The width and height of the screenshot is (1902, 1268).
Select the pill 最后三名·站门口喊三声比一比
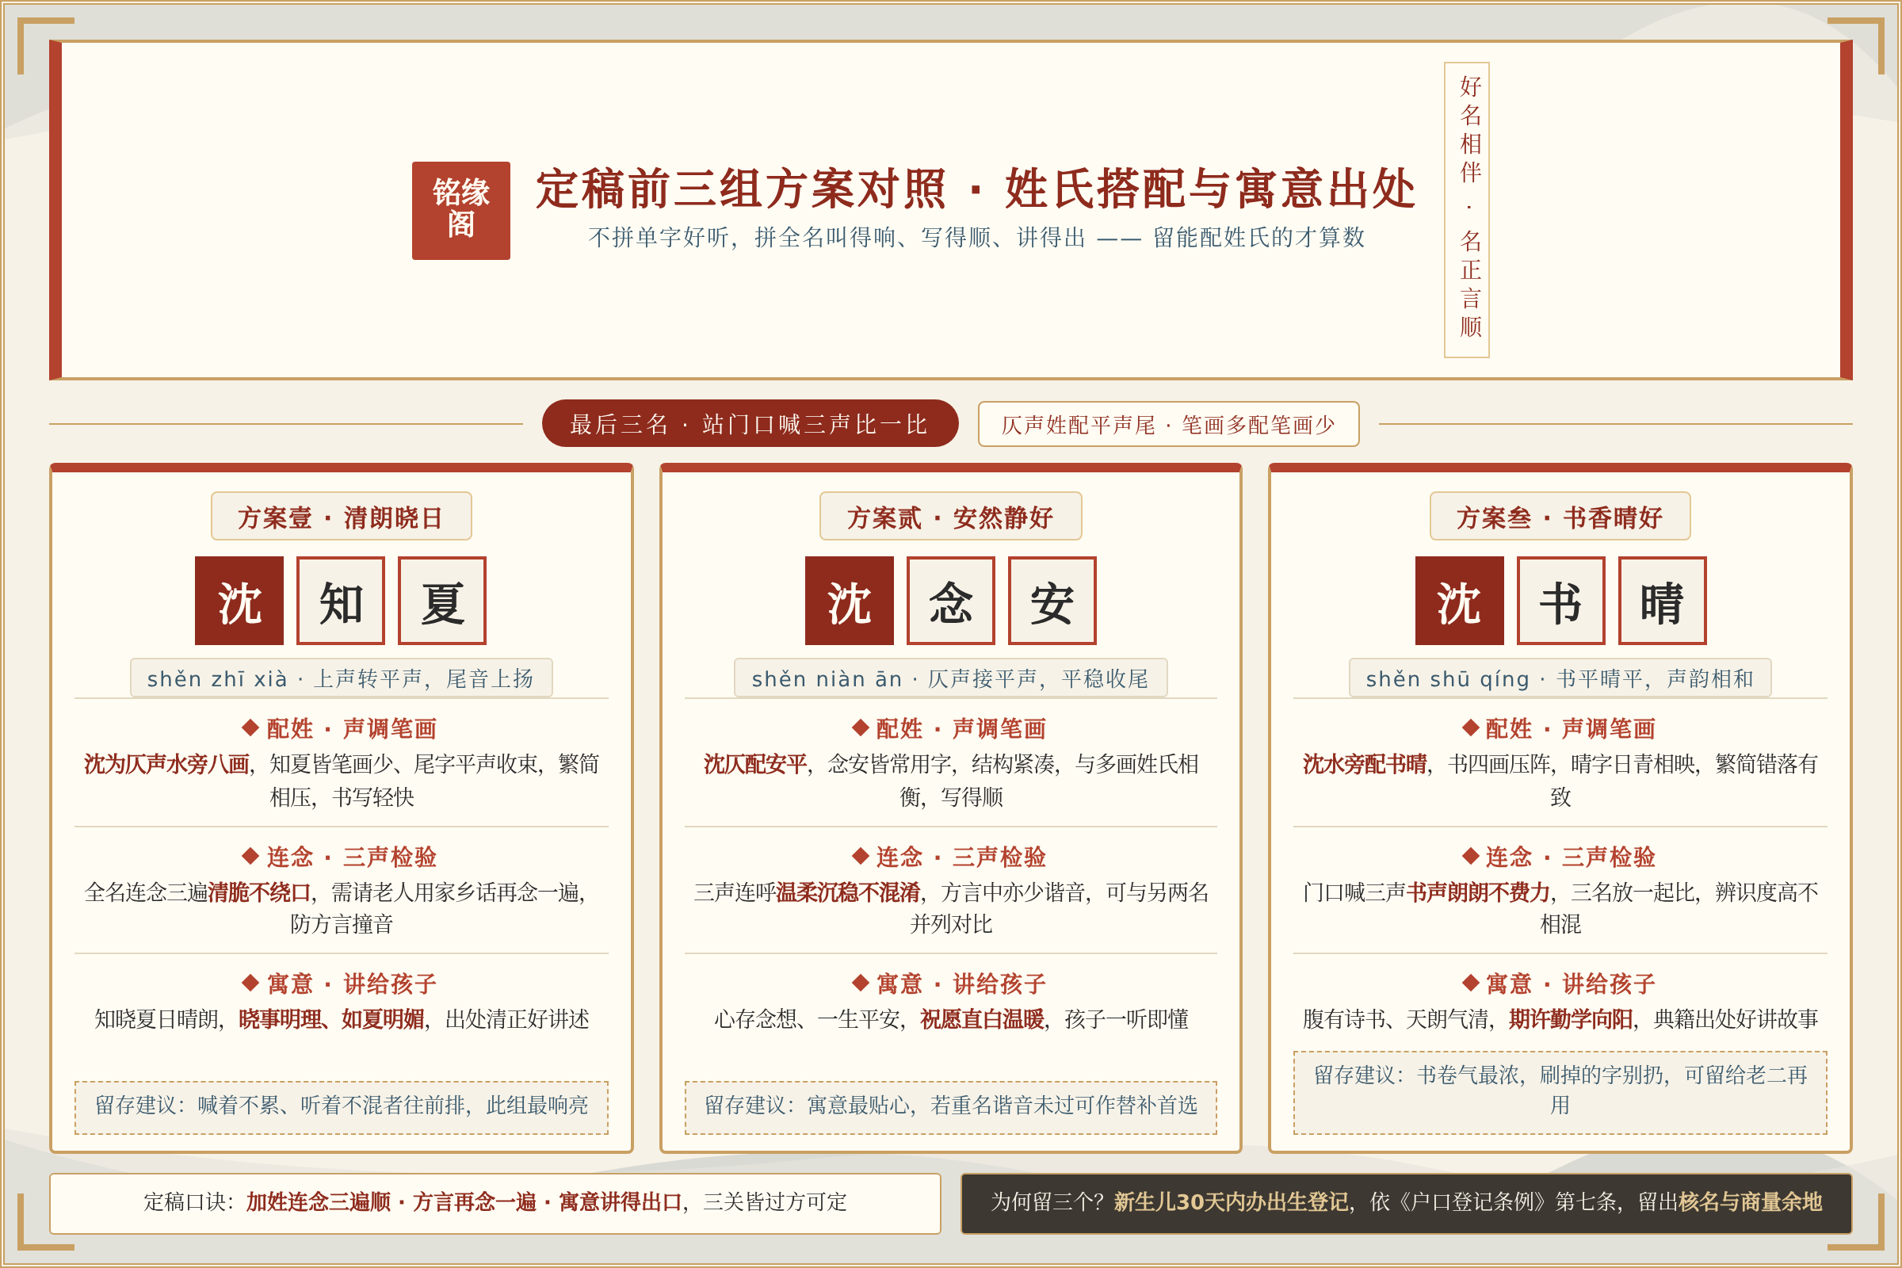pyautogui.click(x=750, y=423)
